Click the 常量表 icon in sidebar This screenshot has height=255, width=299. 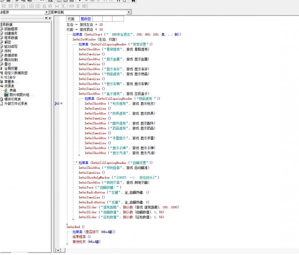(x=2, y=81)
